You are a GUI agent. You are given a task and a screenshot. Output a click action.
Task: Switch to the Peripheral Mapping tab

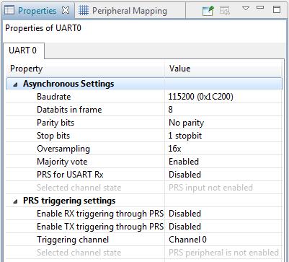tap(130, 11)
